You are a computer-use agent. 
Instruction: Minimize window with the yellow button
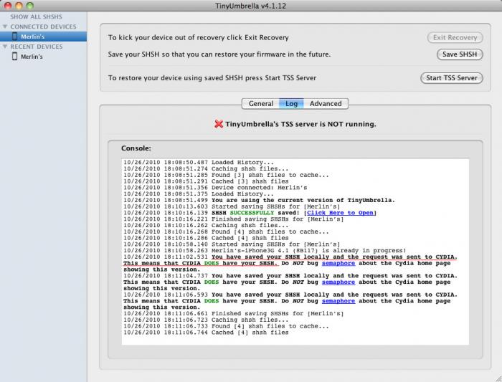click(20, 5)
